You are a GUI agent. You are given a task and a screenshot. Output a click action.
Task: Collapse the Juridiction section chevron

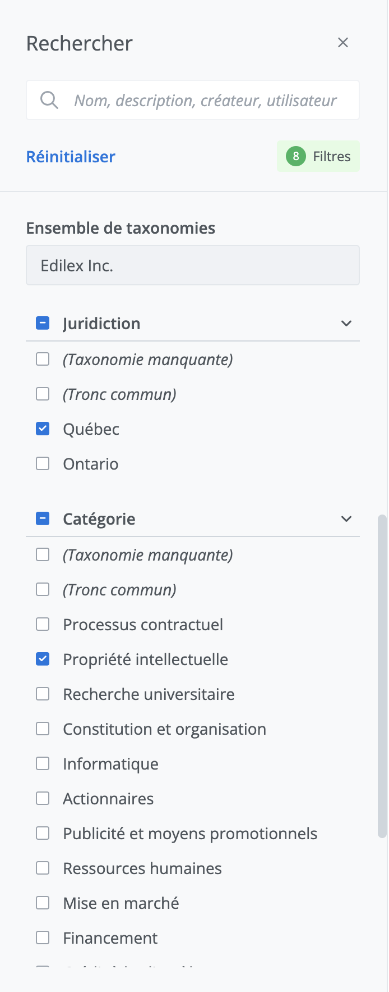tap(346, 324)
